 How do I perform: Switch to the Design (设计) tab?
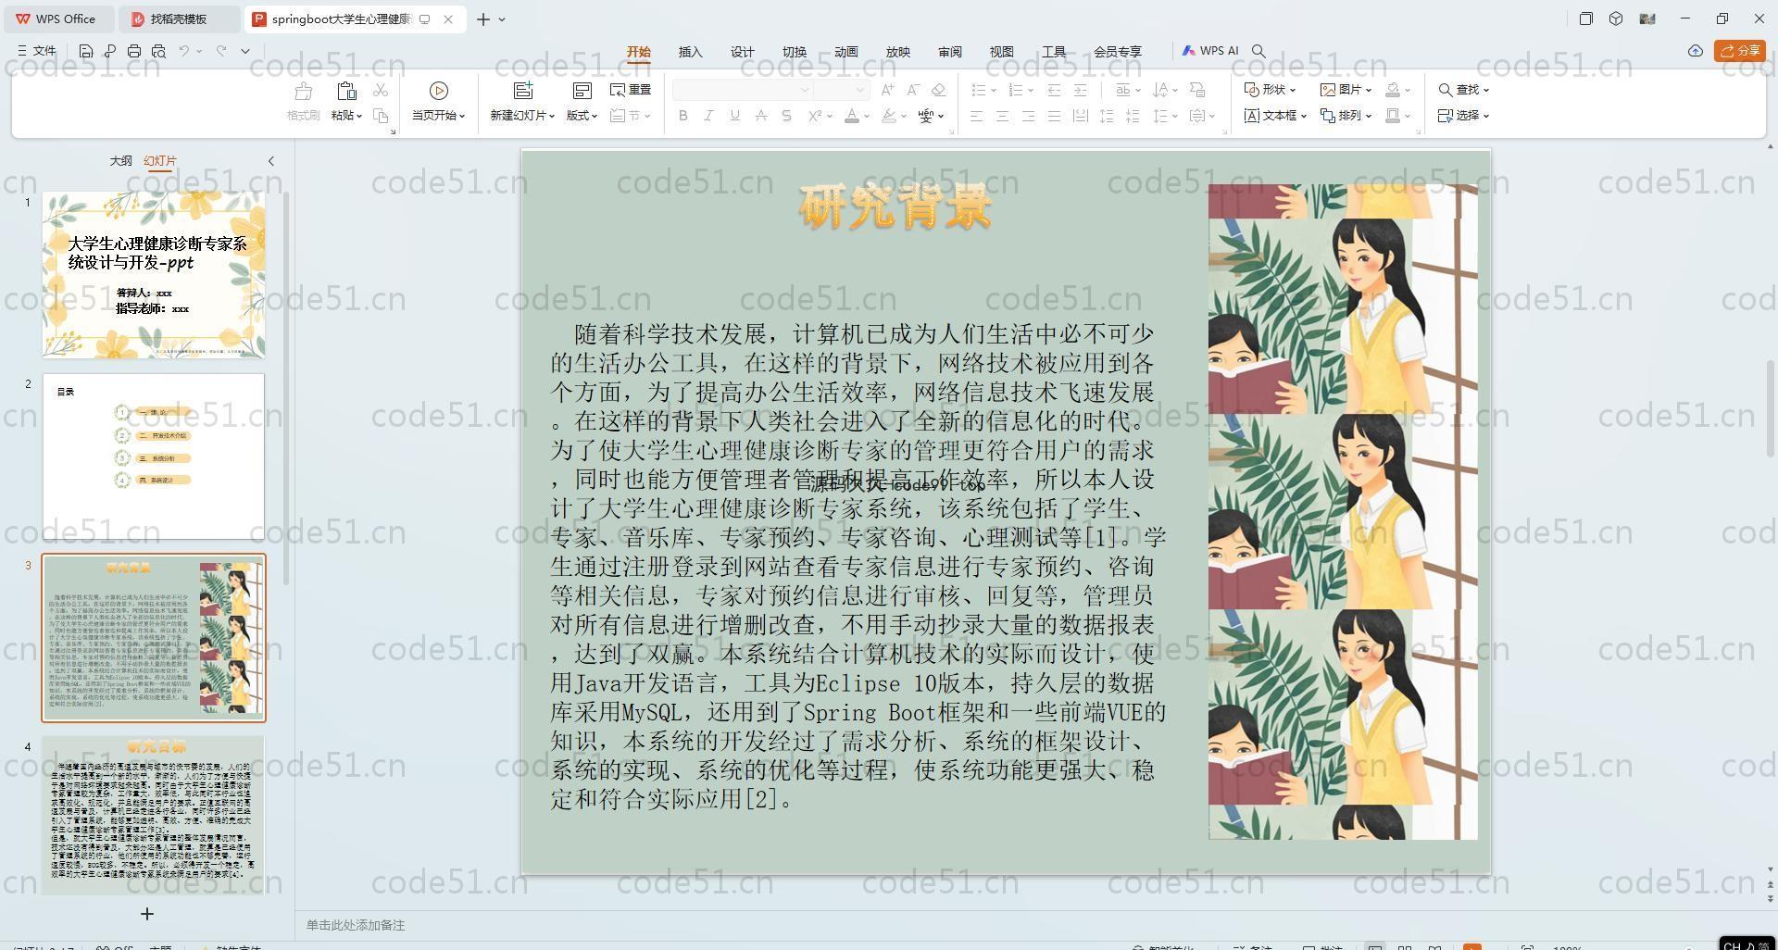[x=743, y=52]
